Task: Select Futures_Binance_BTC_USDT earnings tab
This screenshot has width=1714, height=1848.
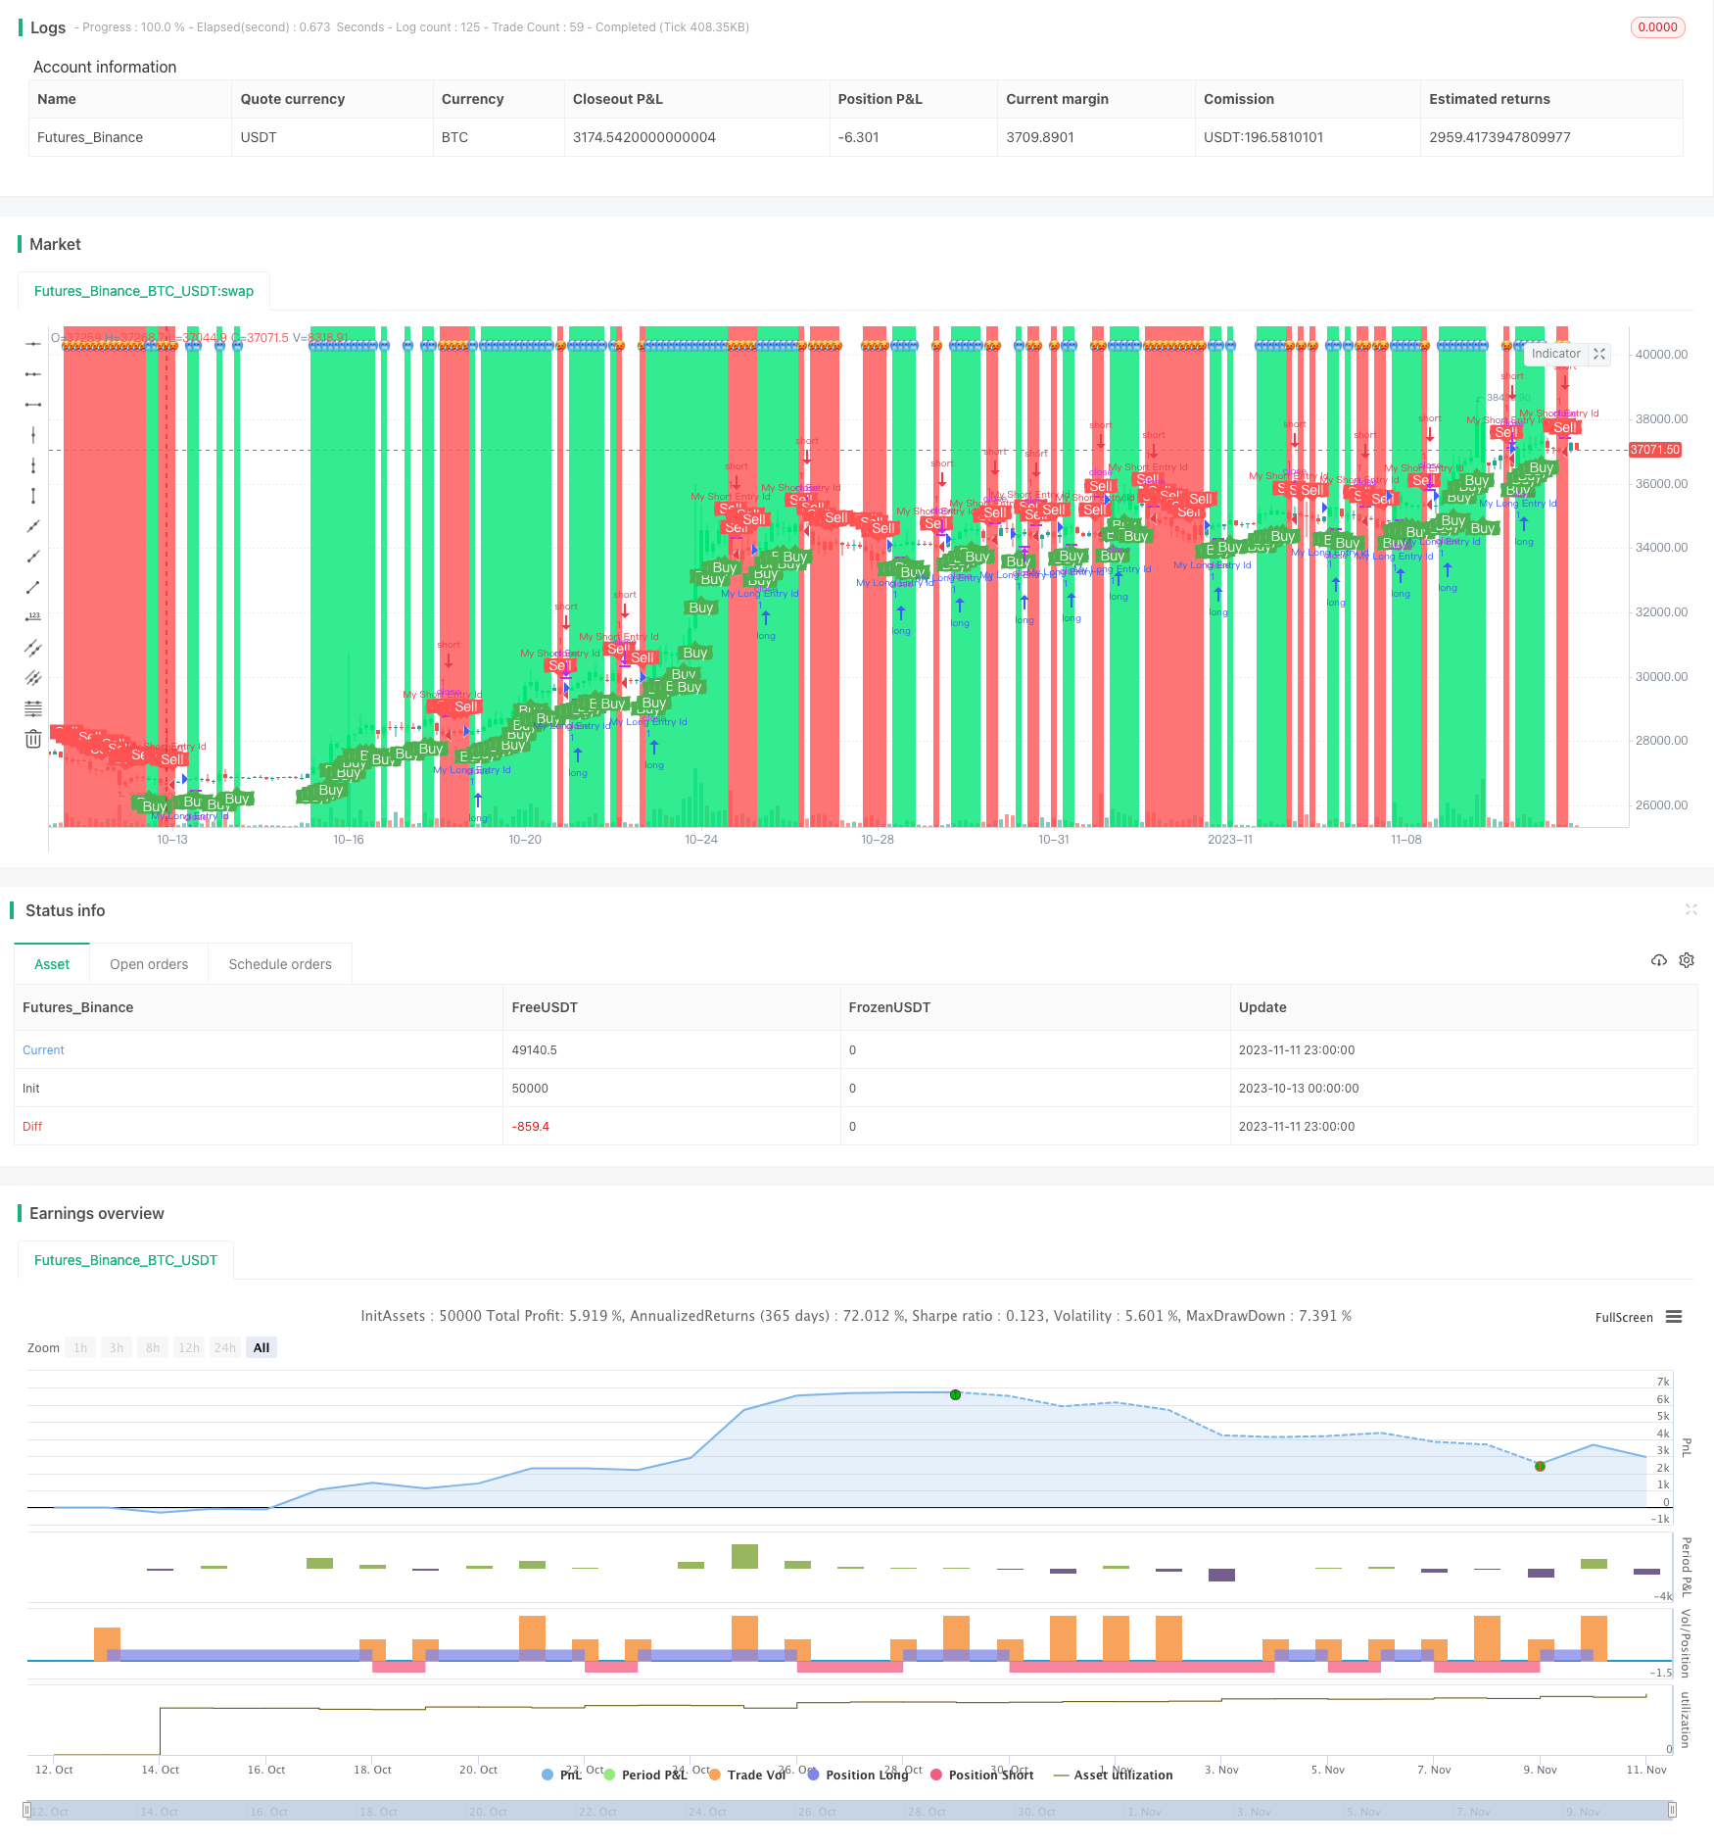Action: (x=125, y=1260)
